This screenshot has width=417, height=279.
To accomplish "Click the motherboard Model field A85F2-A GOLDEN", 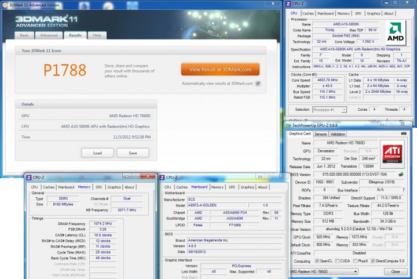I will (217, 205).
